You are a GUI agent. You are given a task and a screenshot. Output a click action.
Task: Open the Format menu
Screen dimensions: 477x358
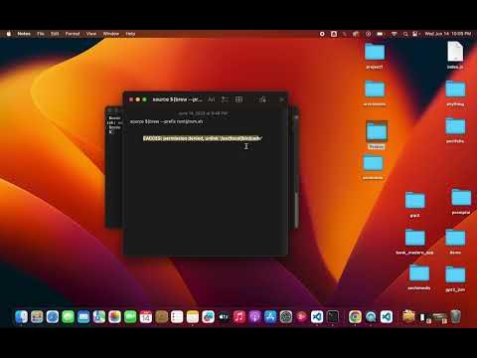pos(73,34)
